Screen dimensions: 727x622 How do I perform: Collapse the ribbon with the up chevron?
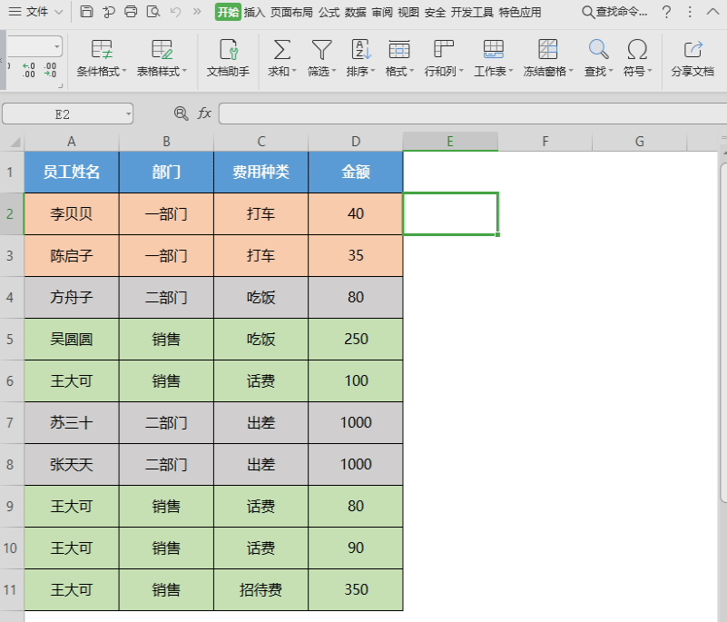pos(712,12)
